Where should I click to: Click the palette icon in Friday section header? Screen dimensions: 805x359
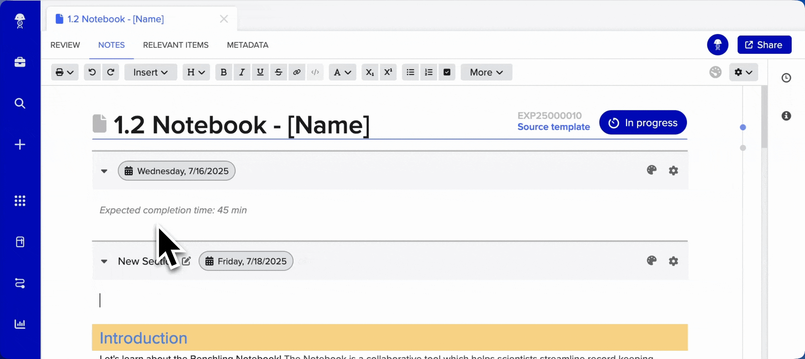[652, 261]
